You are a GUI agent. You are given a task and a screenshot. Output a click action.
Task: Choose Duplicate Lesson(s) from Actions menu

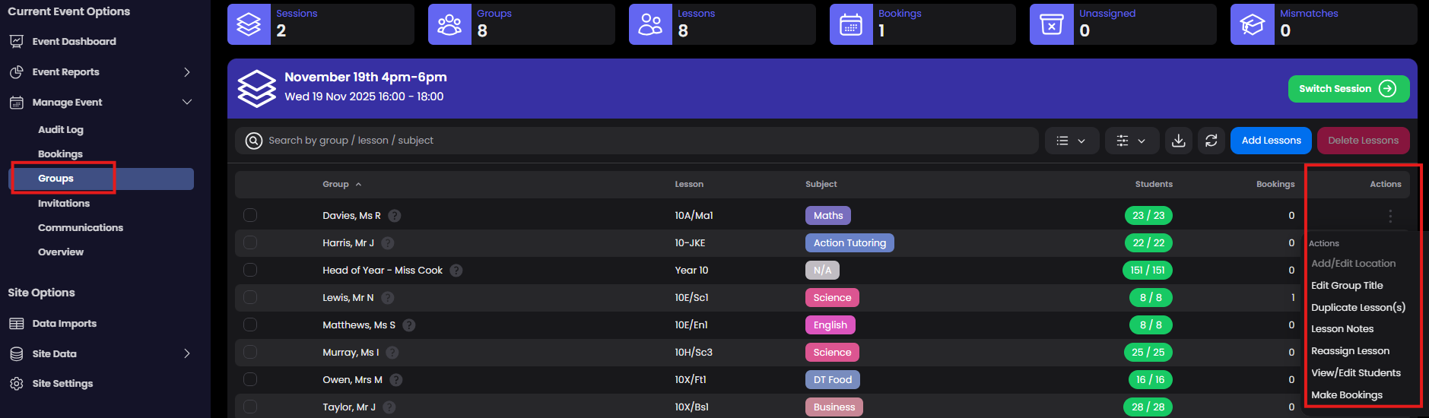[1358, 308]
